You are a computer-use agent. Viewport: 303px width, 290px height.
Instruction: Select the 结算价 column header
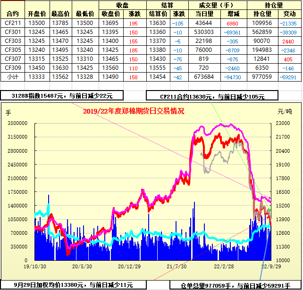[157, 14]
